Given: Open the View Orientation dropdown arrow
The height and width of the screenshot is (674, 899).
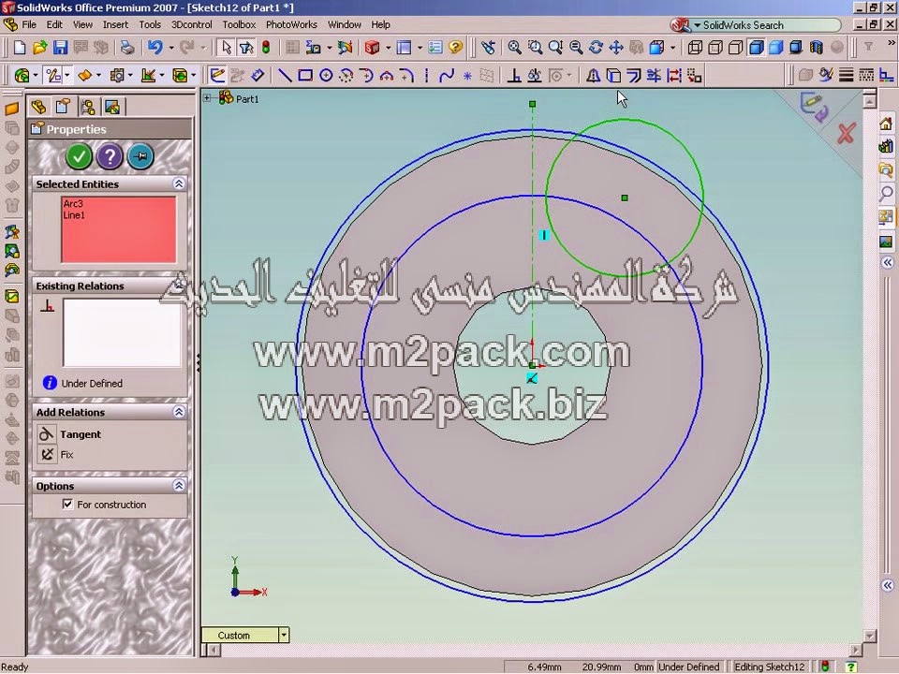Looking at the screenshot, I should tap(672, 47).
